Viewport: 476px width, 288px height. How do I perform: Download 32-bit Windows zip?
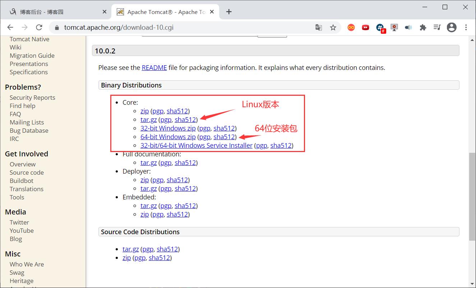click(168, 128)
